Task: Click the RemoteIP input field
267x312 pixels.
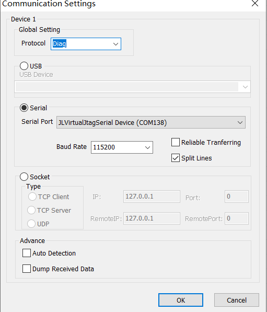Action: [152, 218]
